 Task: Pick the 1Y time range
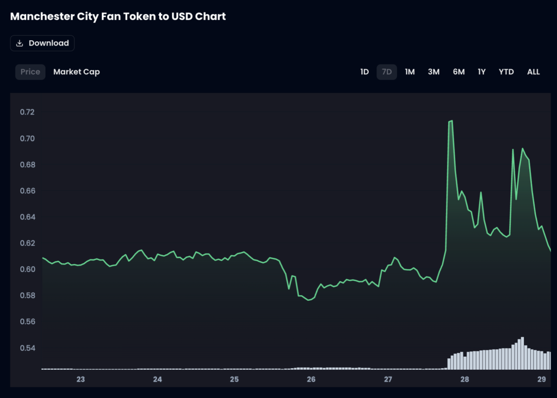(x=481, y=72)
